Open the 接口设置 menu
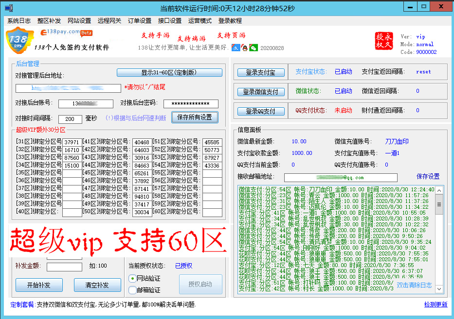Viewport: 454px width, 319px height. click(x=170, y=21)
